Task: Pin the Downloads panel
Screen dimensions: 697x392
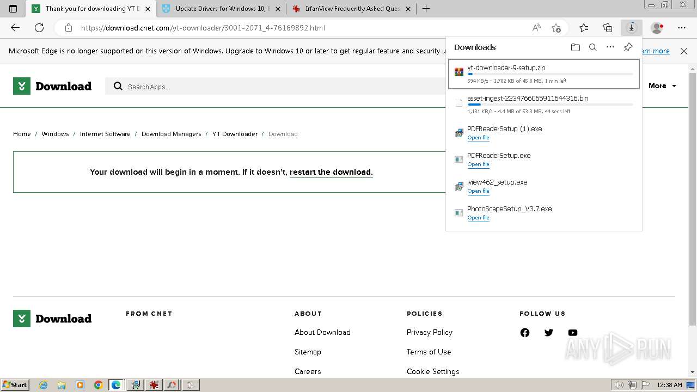Action: (628, 47)
